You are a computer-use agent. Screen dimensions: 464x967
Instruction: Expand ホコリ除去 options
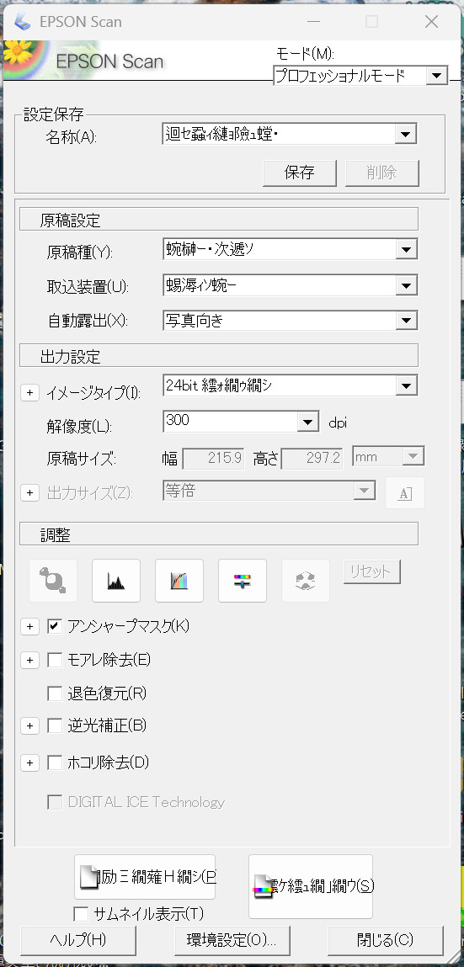point(29,762)
